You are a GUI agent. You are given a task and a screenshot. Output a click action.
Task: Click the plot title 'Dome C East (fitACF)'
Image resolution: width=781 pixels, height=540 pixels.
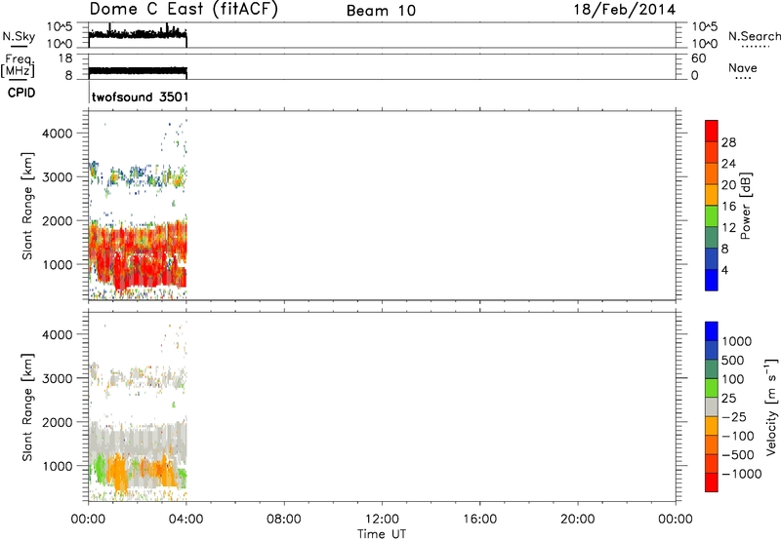point(184,9)
